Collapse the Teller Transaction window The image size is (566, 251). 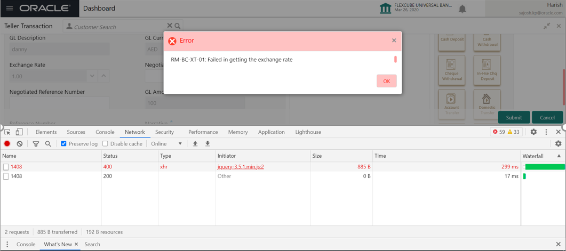click(x=547, y=26)
